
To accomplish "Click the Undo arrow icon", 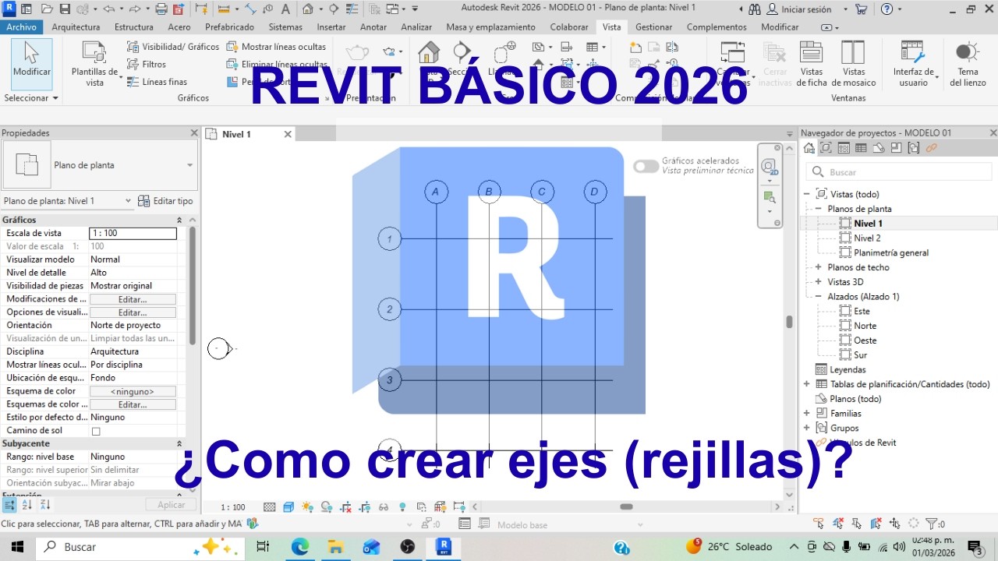I will pyautogui.click(x=108, y=9).
